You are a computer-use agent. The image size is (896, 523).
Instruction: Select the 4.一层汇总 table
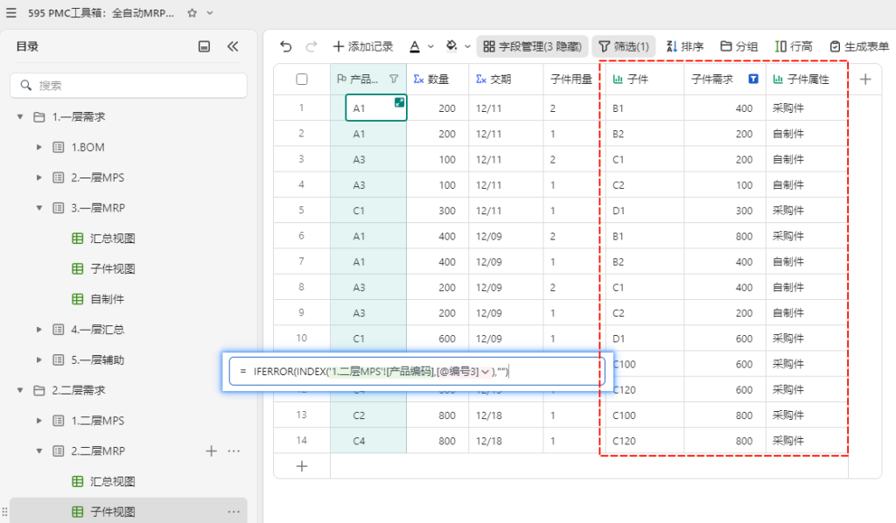pyautogui.click(x=98, y=330)
